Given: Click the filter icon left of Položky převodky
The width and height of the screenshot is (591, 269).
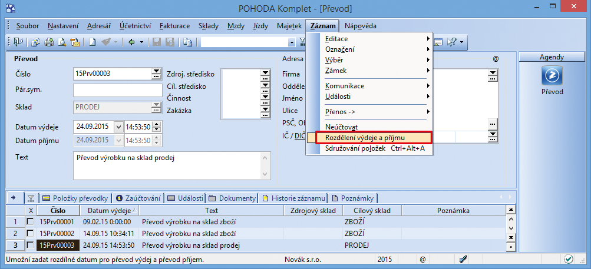Looking at the screenshot, I should [x=31, y=198].
